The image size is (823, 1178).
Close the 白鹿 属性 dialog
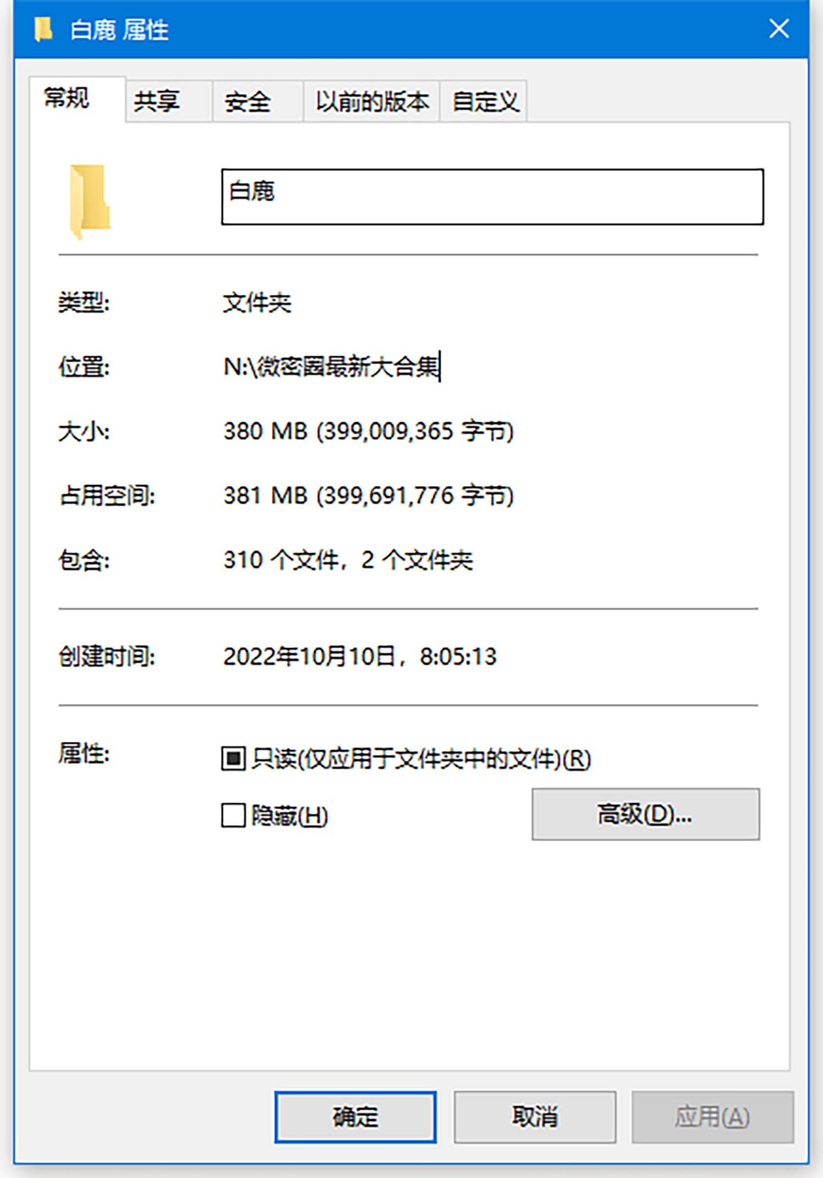coord(779,29)
